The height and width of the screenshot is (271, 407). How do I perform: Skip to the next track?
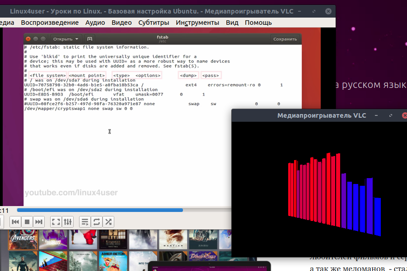(x=39, y=221)
